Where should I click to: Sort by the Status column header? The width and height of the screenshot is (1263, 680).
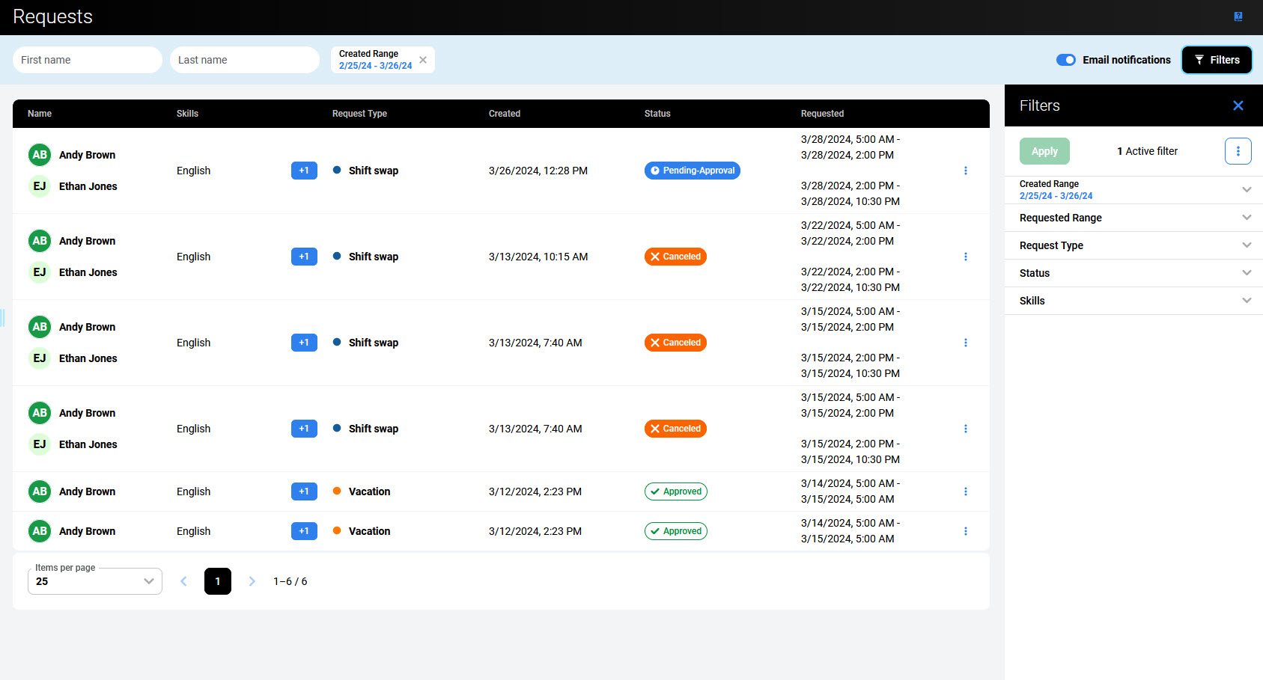tap(657, 114)
